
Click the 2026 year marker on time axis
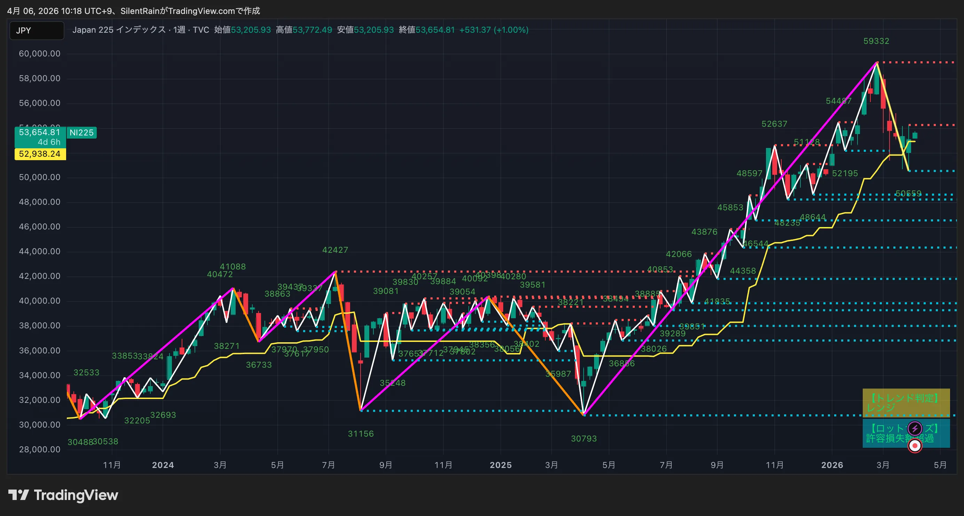(x=832, y=465)
